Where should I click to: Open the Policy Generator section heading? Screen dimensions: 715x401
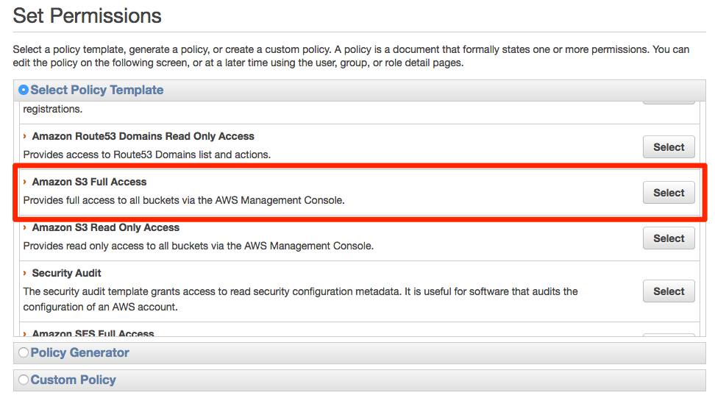click(x=79, y=352)
